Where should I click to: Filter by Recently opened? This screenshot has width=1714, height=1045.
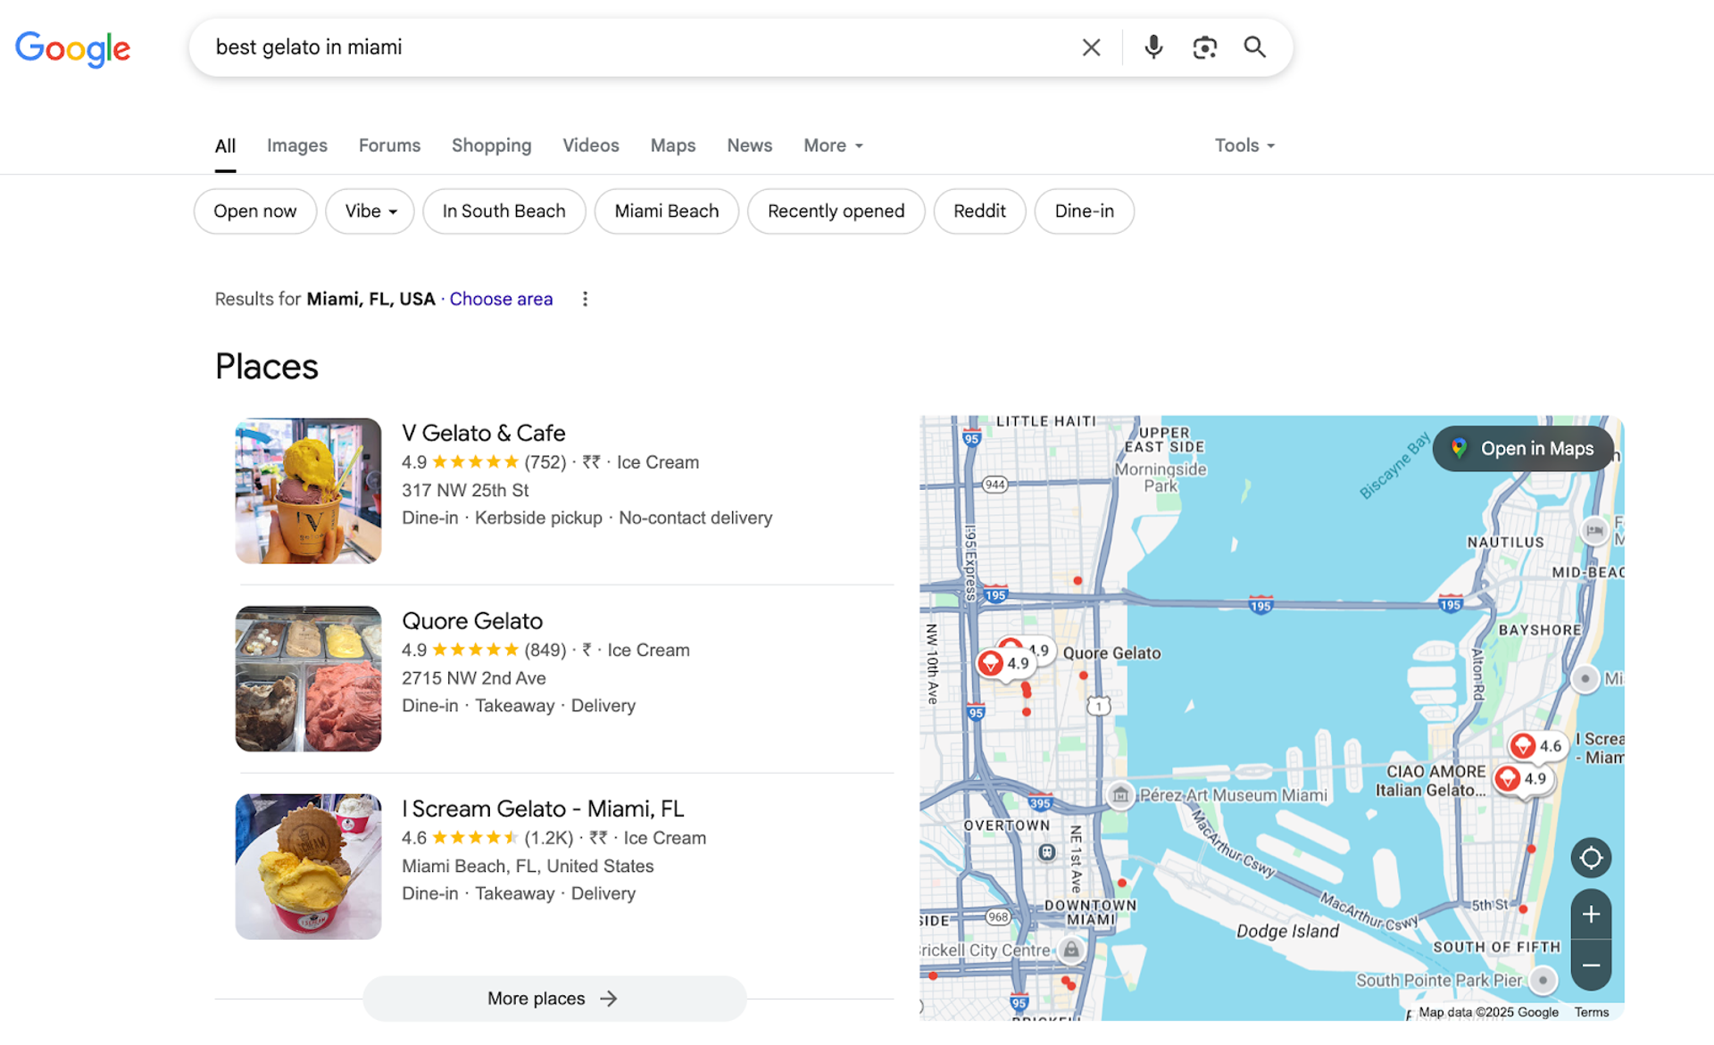(x=836, y=211)
